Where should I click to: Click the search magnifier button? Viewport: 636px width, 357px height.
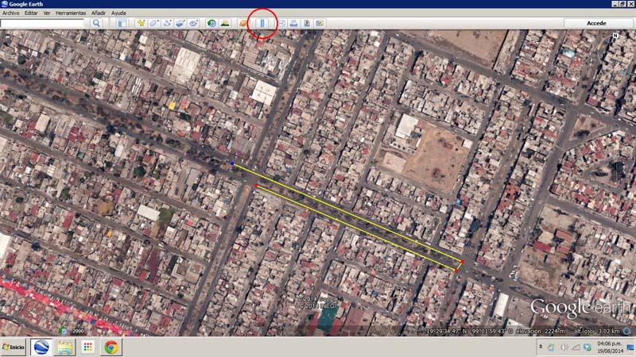point(96,24)
